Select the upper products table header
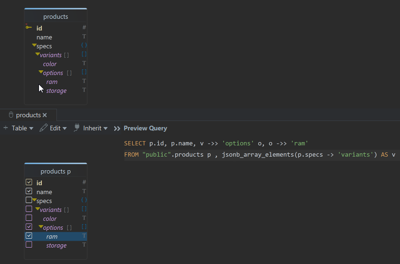 (55, 16)
